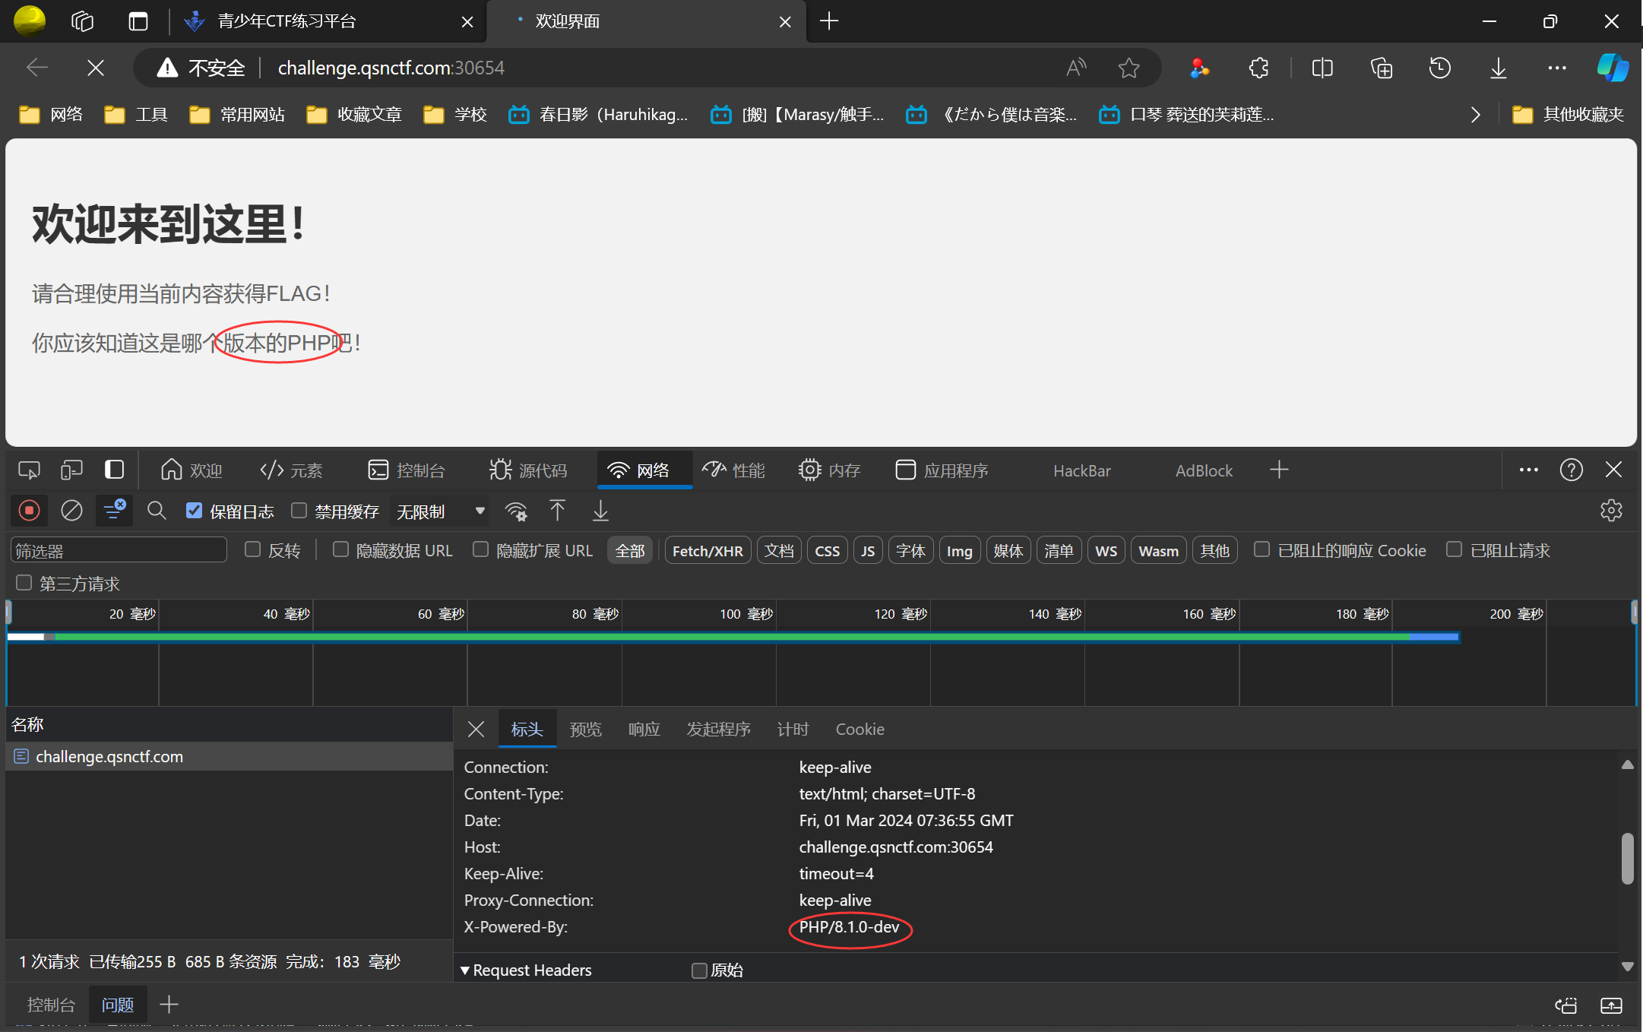Image resolution: width=1643 pixels, height=1032 pixels.
Task: Enable disable cache (禁用缓存) checkbox
Action: tap(299, 511)
